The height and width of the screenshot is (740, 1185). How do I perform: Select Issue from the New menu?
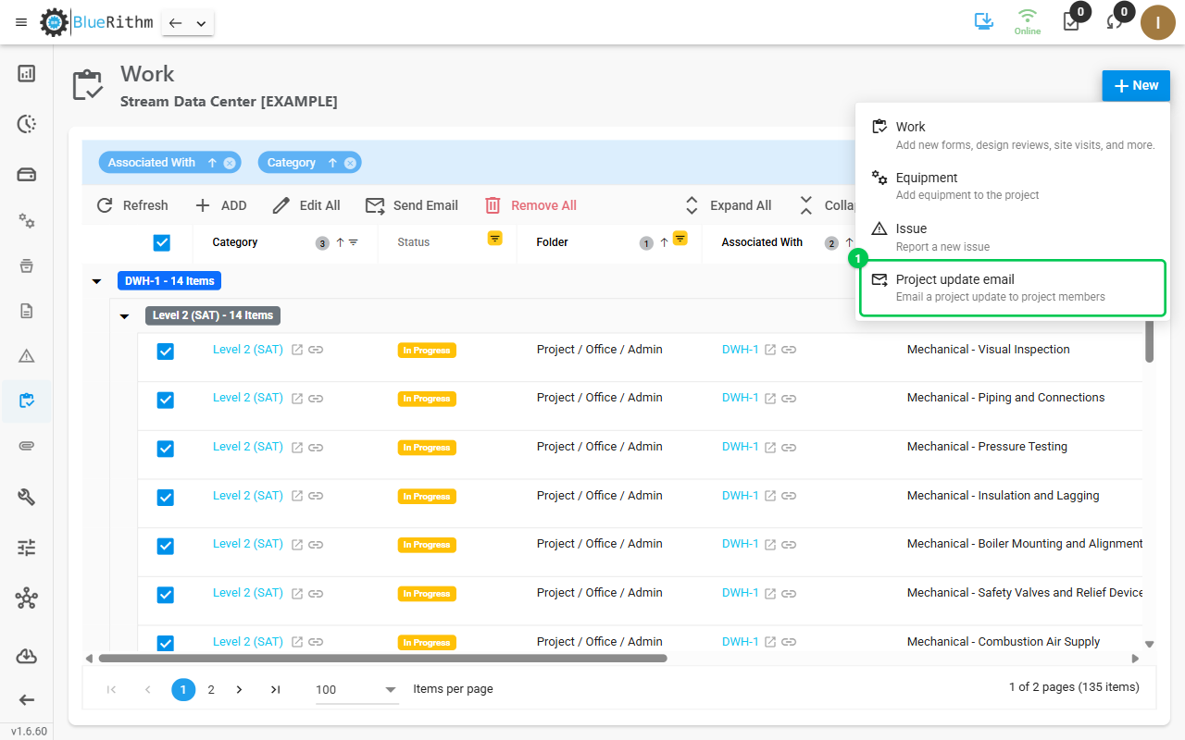point(1013,237)
